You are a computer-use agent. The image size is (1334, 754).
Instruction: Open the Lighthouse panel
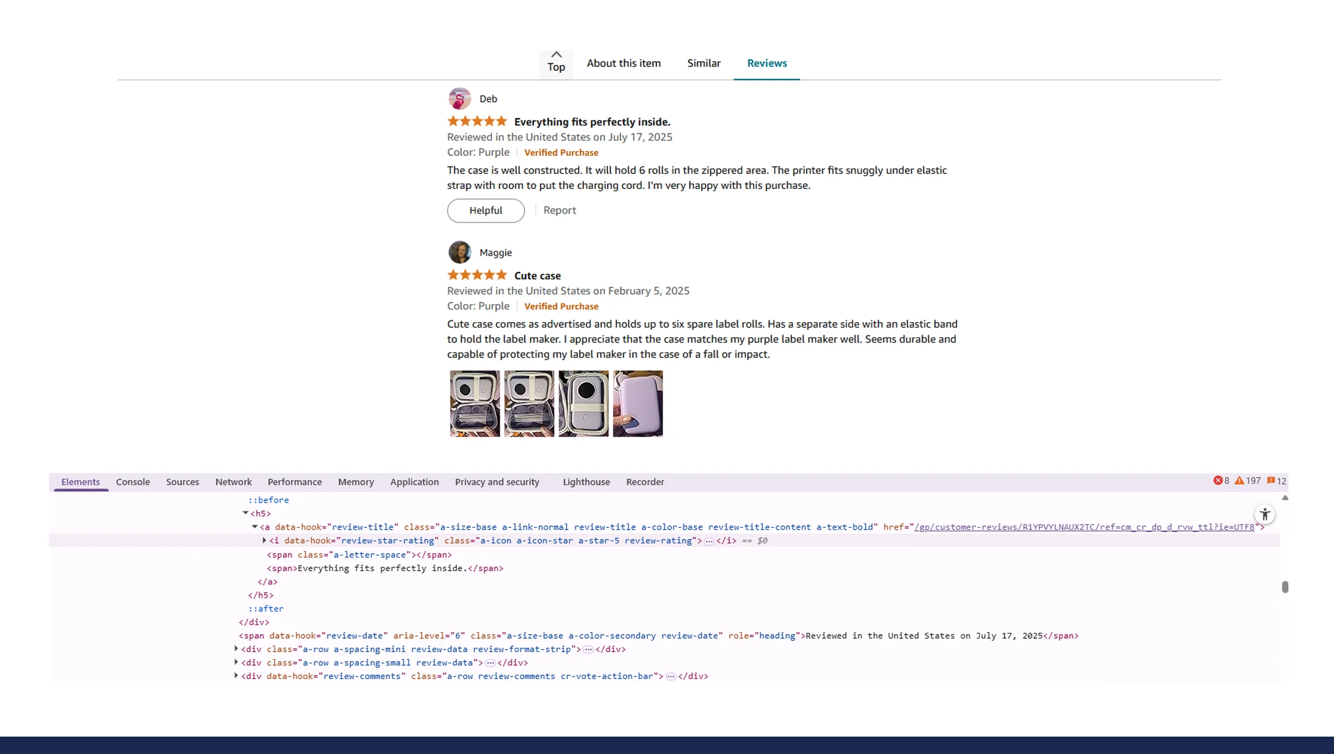586,482
